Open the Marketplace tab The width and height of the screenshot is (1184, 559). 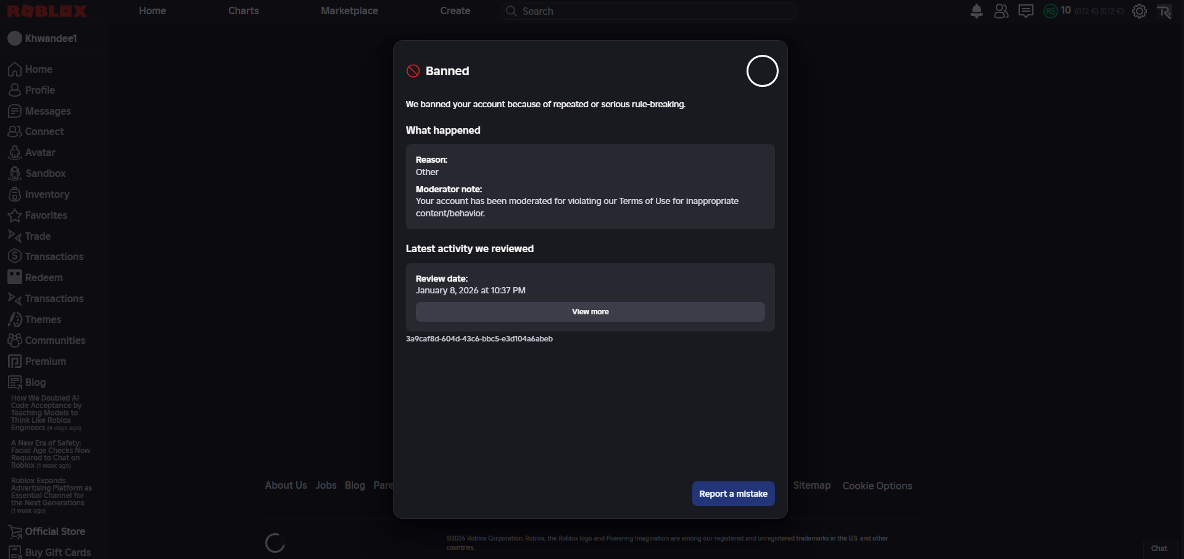(x=349, y=10)
